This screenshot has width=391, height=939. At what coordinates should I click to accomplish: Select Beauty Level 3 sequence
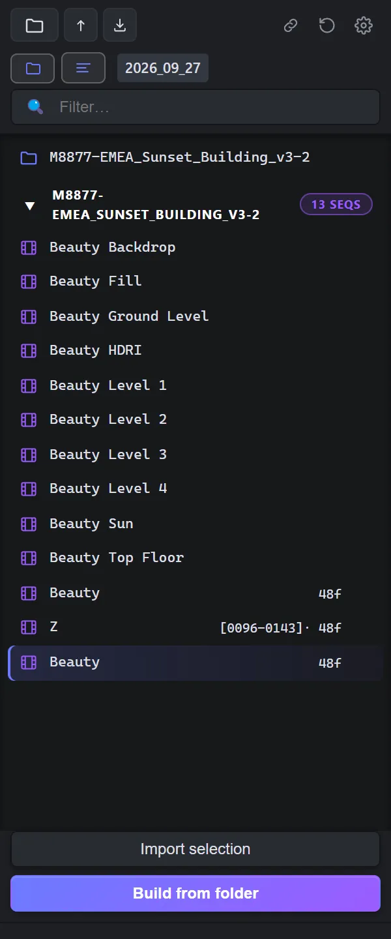point(195,455)
